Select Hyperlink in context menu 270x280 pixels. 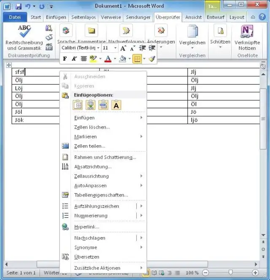[x=103, y=227]
